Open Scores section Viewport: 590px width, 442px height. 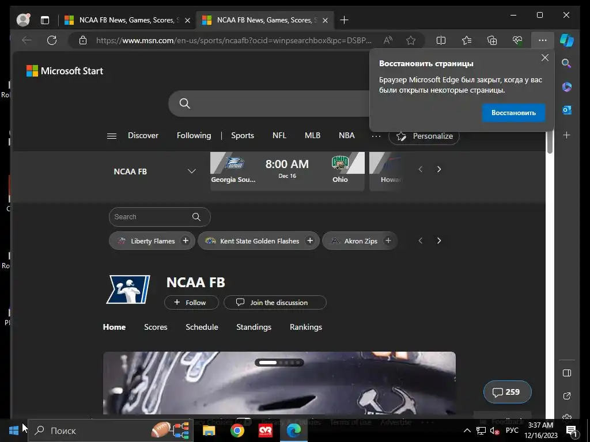click(x=156, y=327)
